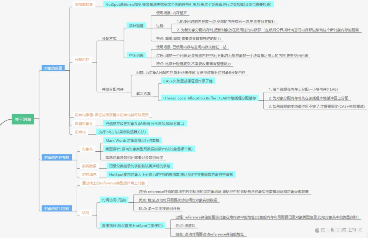Click the text starting '把信息存放在对象头'
The width and height of the screenshot is (368, 238).
coord(145,124)
